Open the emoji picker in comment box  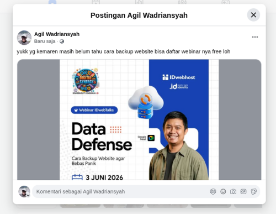(x=223, y=192)
